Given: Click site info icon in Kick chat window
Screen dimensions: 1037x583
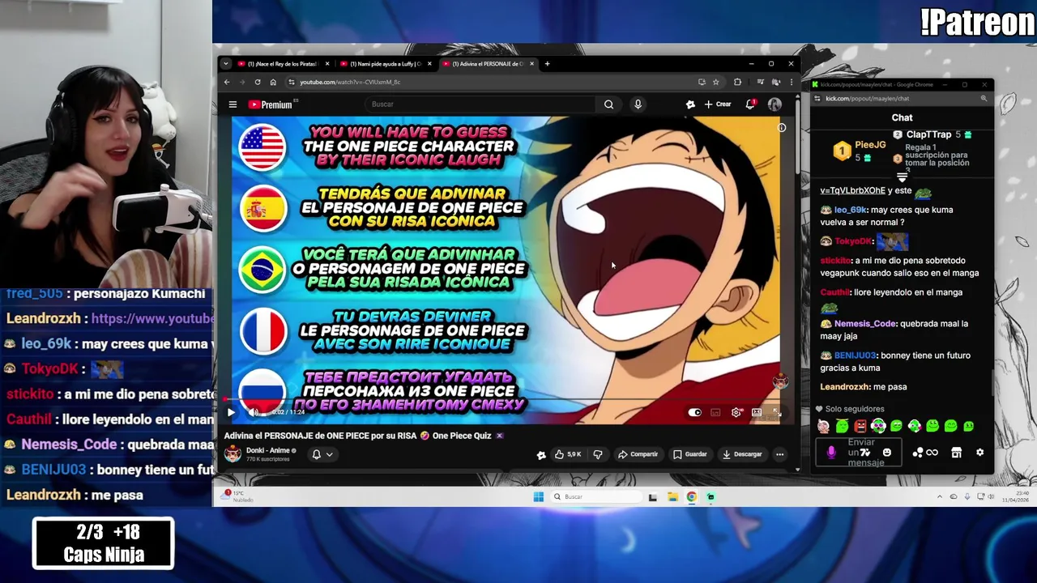Looking at the screenshot, I should point(817,99).
